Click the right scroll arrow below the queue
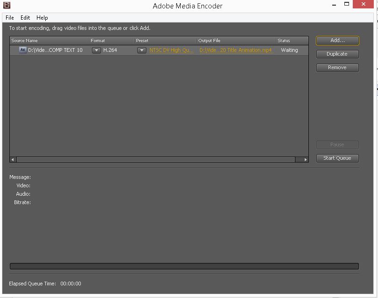The width and height of the screenshot is (378, 298). click(305, 159)
